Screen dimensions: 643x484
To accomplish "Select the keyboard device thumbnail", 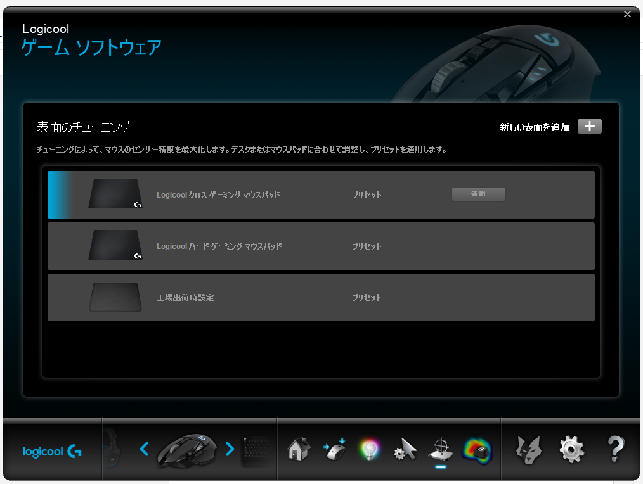I will 257,451.
